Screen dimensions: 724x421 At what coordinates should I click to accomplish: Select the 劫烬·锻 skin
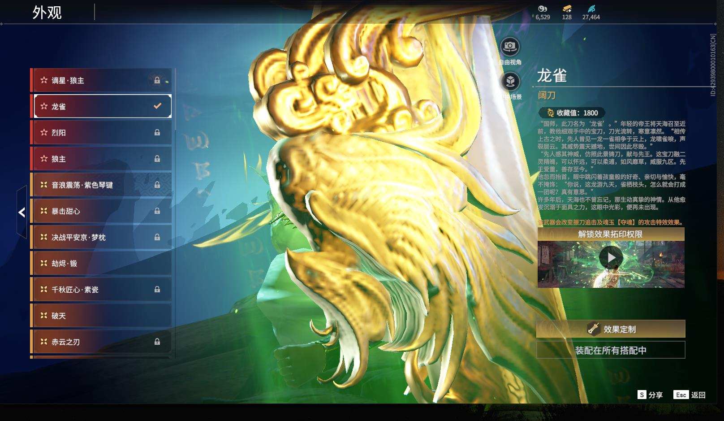click(101, 263)
